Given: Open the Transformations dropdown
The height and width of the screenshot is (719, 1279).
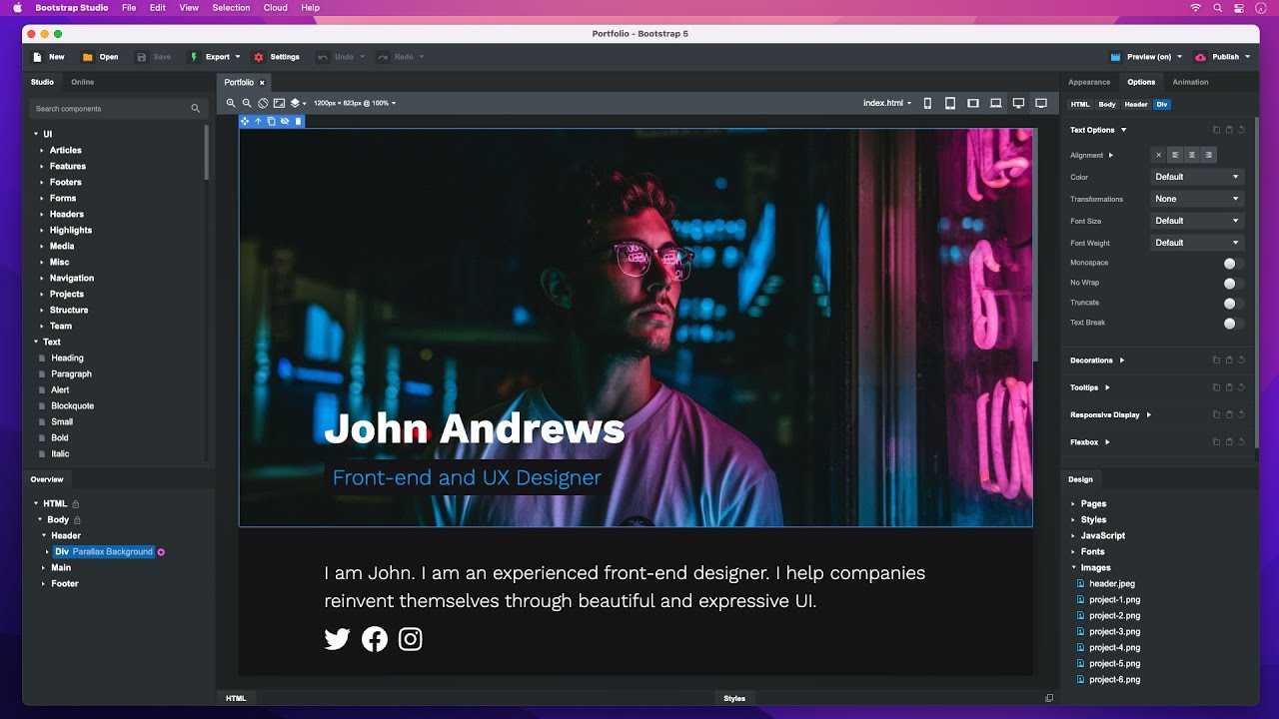Looking at the screenshot, I should pos(1197,199).
